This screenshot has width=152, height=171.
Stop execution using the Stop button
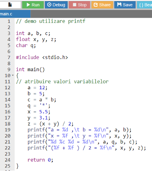(79, 5)
